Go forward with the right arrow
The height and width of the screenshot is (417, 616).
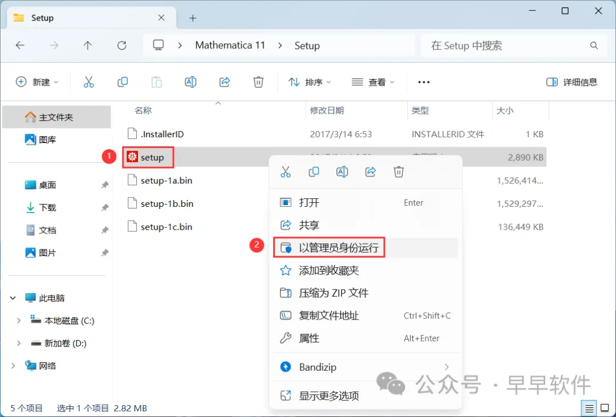point(54,46)
